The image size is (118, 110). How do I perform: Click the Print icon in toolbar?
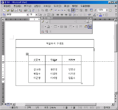pyautogui.click(x=25, y=10)
